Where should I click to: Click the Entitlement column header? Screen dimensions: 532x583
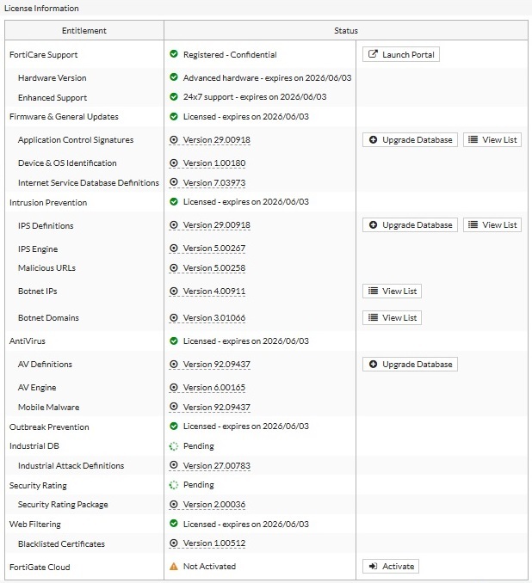84,31
